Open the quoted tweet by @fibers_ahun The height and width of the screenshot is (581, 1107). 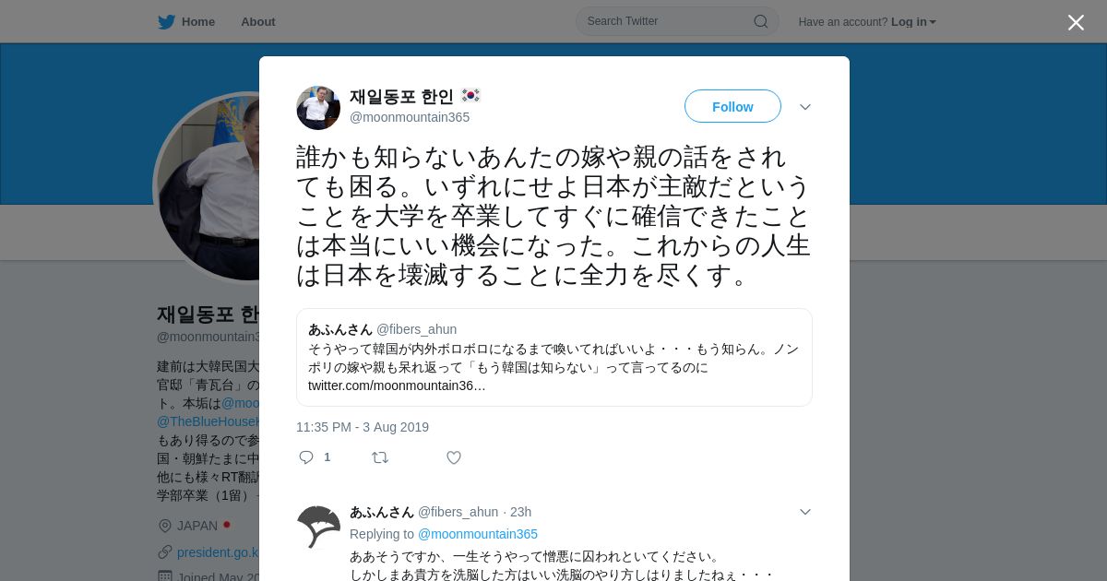[554, 357]
